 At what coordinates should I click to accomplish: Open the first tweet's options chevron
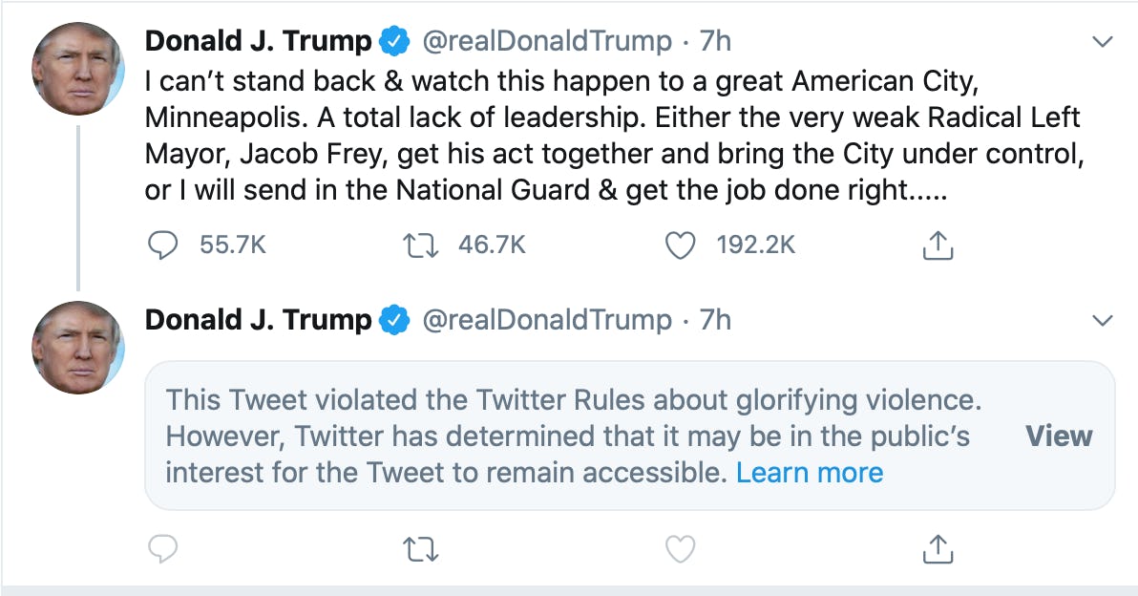coord(1103,42)
